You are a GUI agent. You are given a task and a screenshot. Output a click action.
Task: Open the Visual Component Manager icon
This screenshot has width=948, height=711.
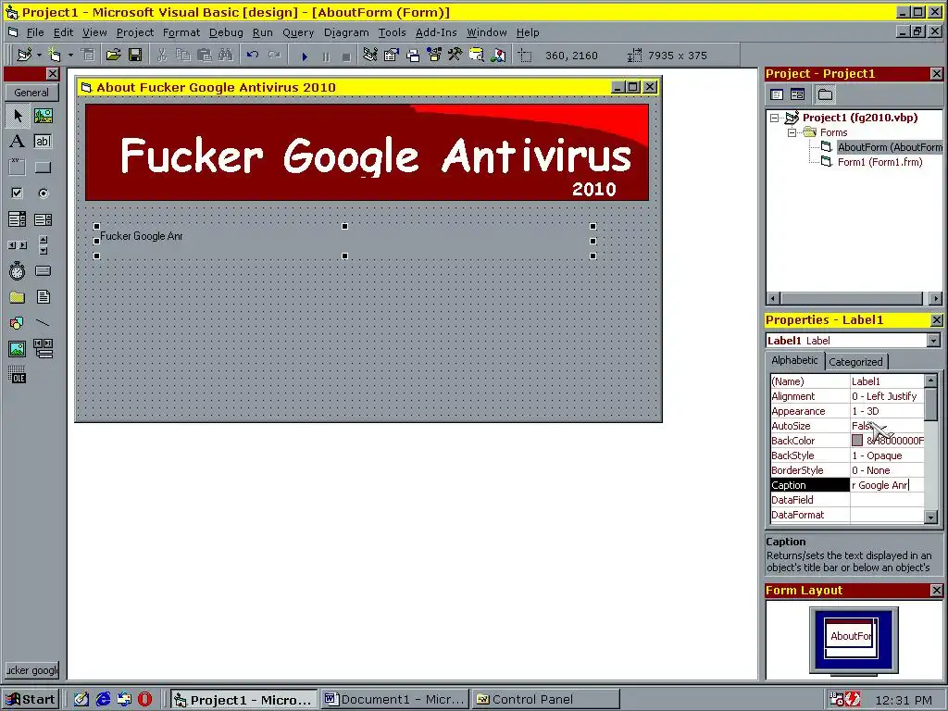click(x=498, y=55)
